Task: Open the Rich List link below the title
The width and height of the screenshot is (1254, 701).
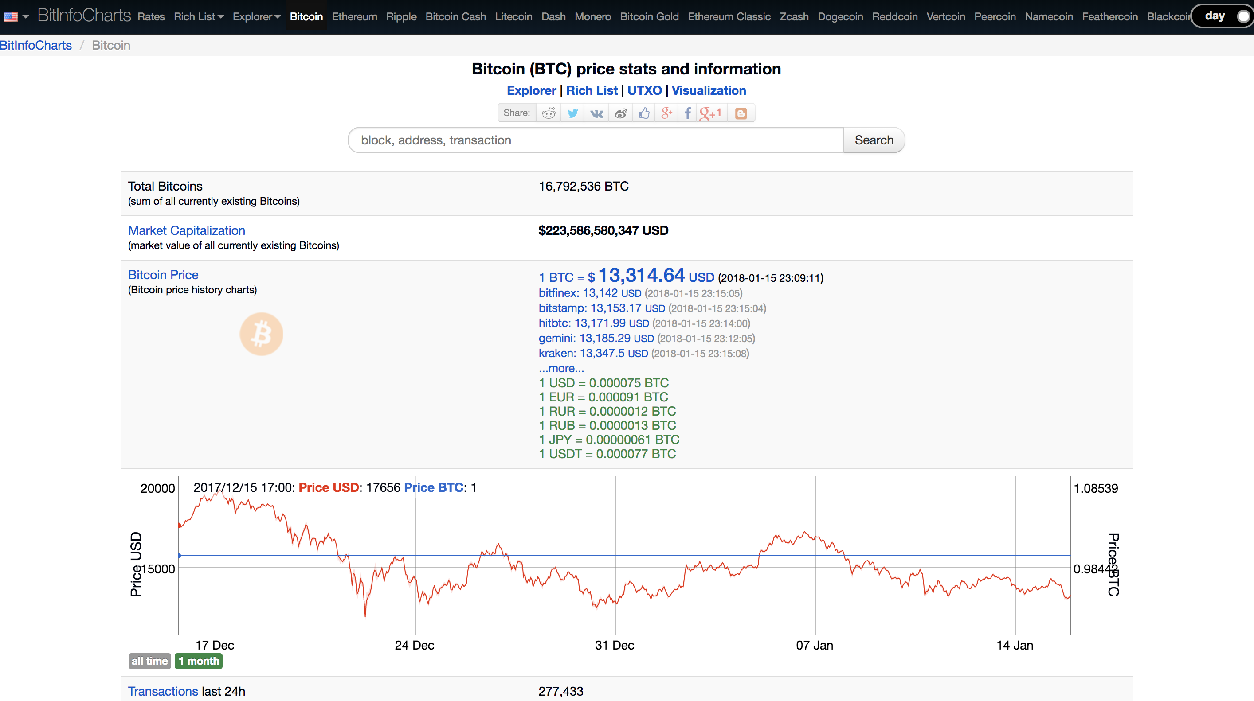Action: click(592, 90)
